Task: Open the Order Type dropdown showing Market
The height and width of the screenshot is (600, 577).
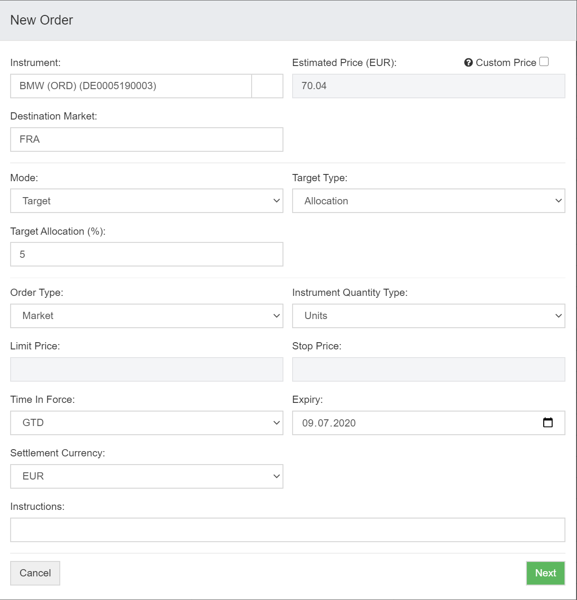Action: pyautogui.click(x=147, y=316)
